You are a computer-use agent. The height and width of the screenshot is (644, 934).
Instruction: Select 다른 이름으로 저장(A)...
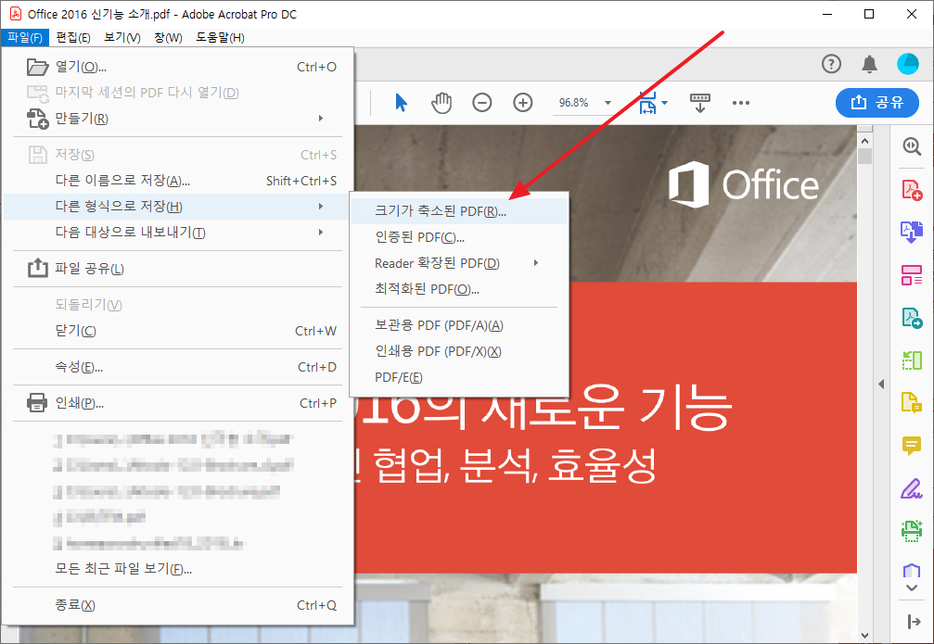[177, 181]
